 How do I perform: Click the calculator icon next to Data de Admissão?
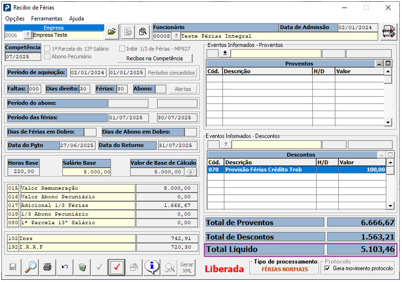[388, 32]
